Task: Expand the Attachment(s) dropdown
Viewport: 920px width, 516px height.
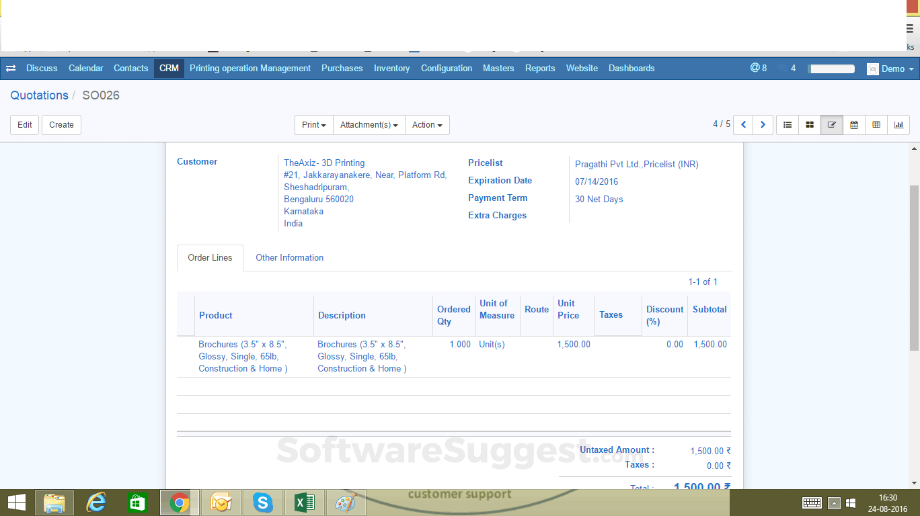Action: pyautogui.click(x=369, y=125)
